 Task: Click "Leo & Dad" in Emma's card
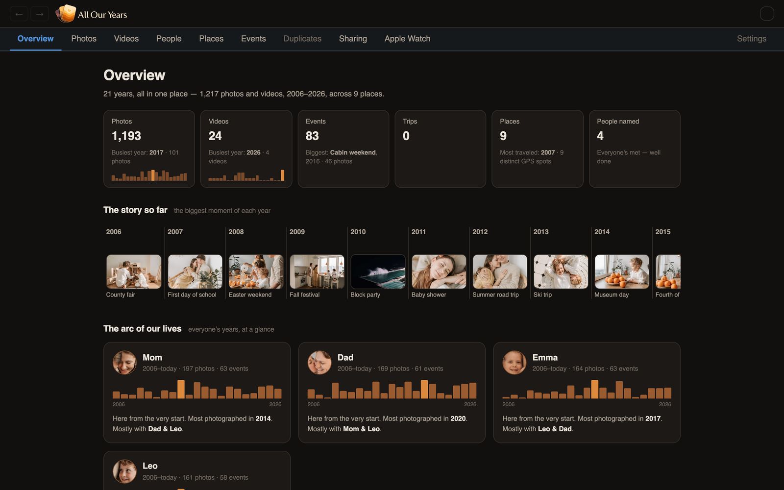coord(555,429)
